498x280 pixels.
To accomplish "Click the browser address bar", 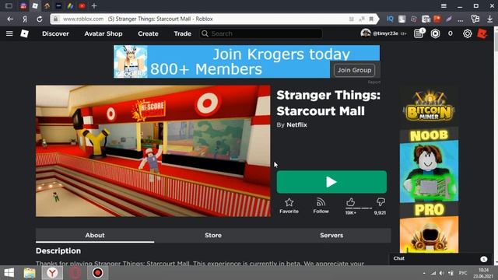I will point(215,19).
